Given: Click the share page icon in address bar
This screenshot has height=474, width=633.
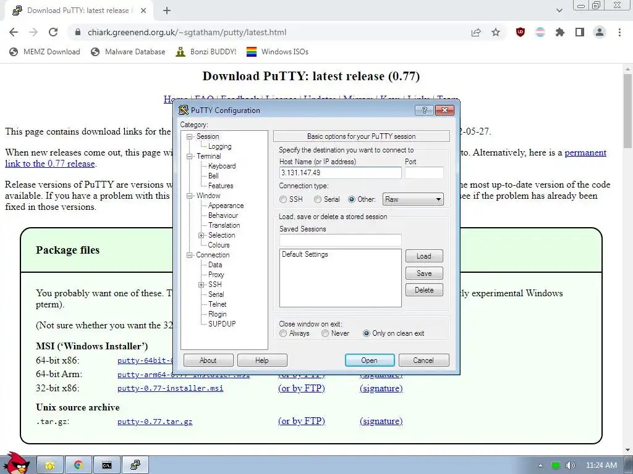Looking at the screenshot, I should click(x=477, y=32).
